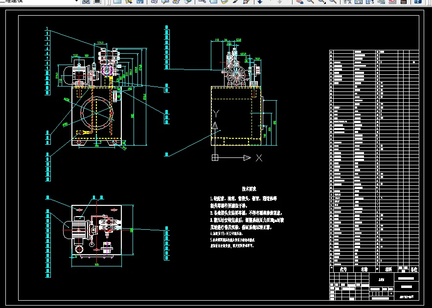Open Plot Preview magnifier-page icon
The width and height of the screenshot is (432, 308).
tap(165, 1)
